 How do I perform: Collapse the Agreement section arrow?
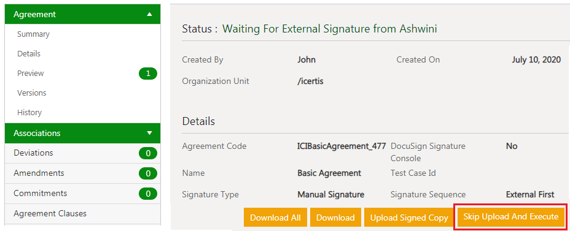tap(149, 15)
